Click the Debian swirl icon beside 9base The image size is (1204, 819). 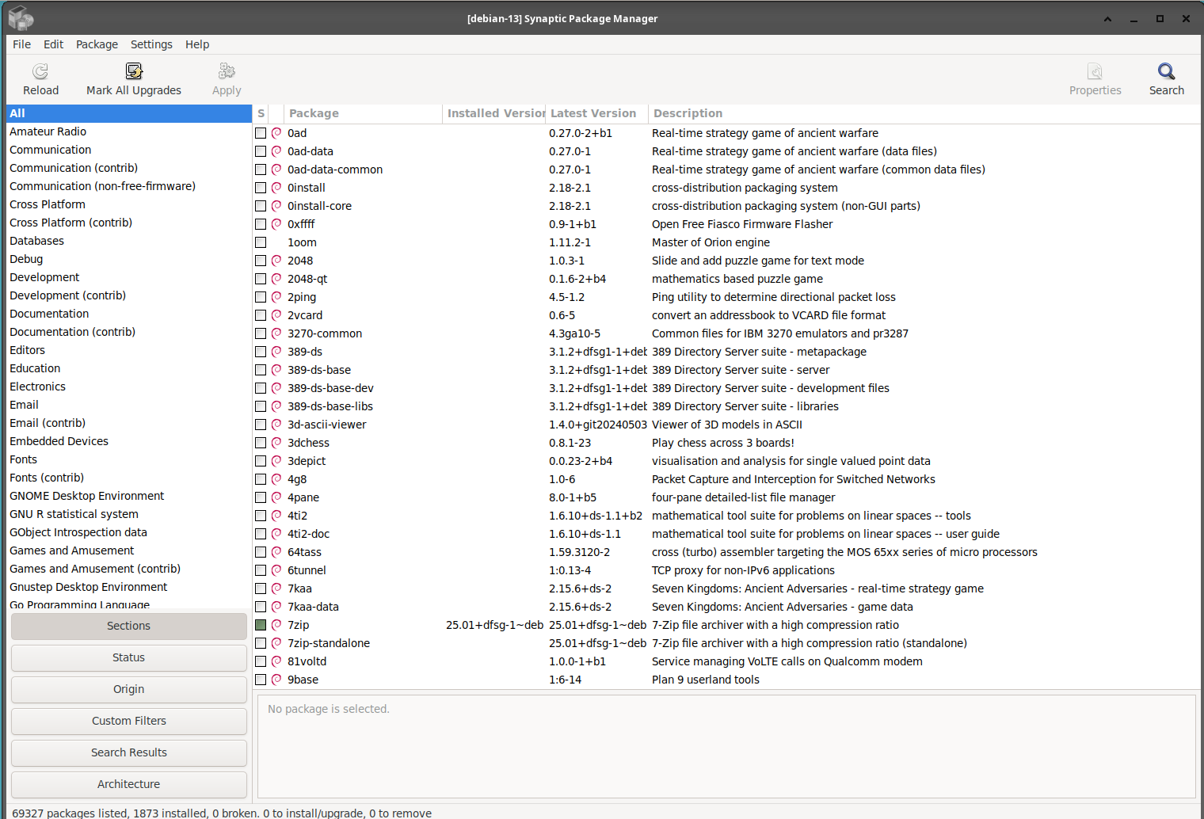(276, 680)
